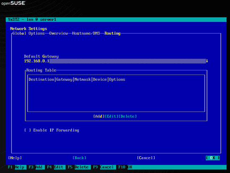
Task: Click the Help button
Action: (15, 158)
